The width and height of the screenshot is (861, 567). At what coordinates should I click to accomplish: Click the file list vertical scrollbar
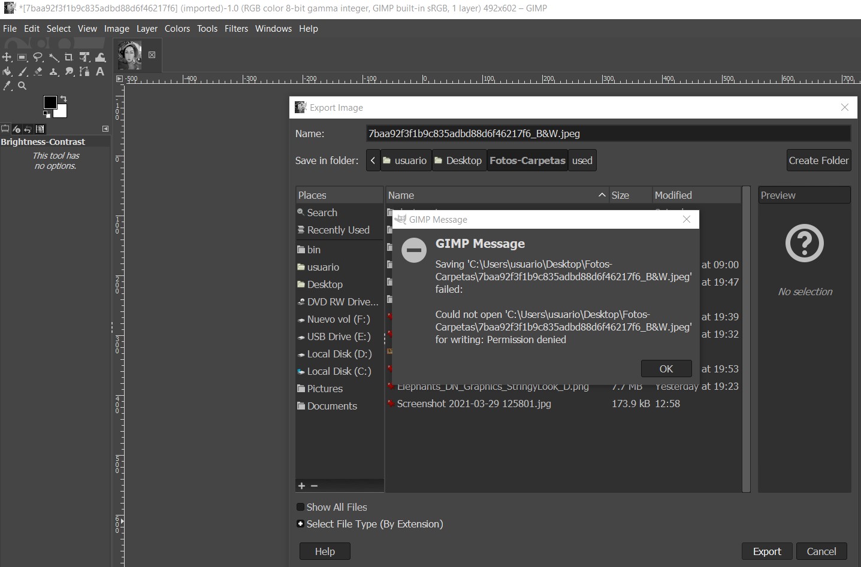[x=746, y=339]
